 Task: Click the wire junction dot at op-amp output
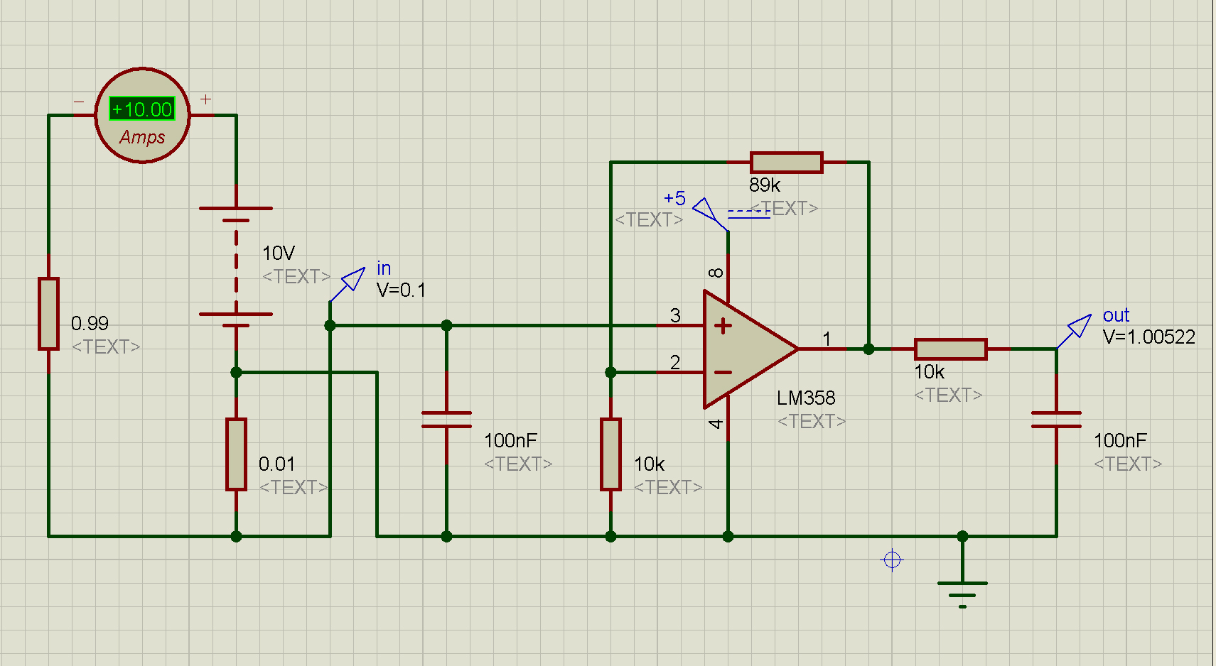coord(868,349)
